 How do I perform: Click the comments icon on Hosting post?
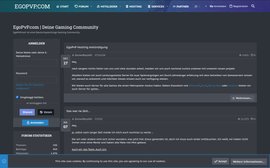coord(252,55)
